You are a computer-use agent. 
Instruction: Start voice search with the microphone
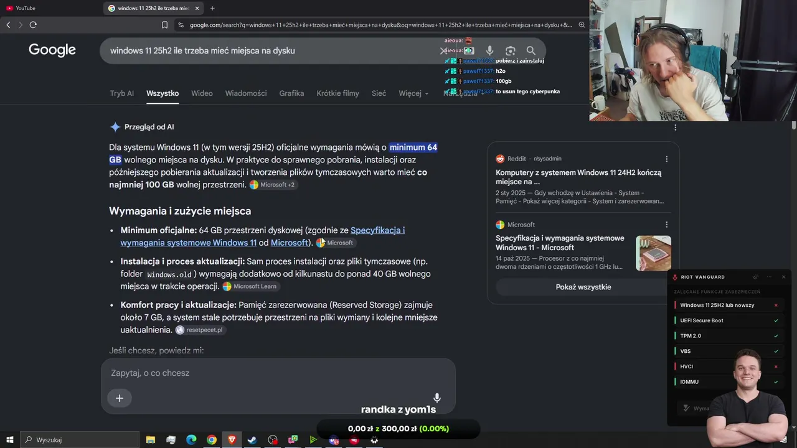coord(489,50)
